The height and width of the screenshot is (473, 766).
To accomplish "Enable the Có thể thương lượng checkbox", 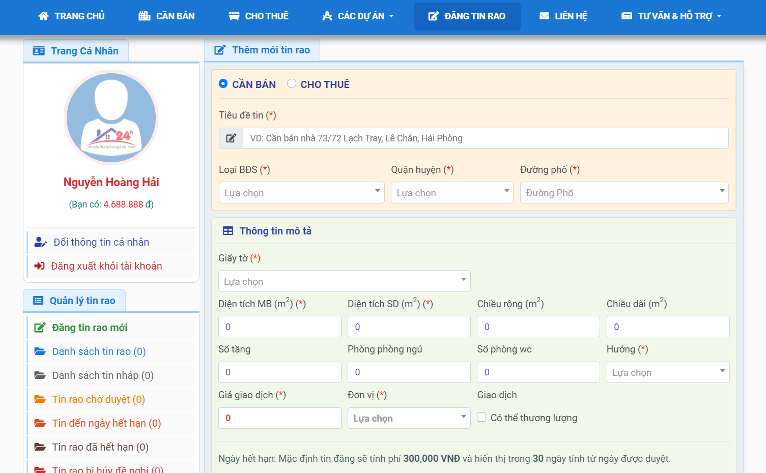I will coord(481,418).
